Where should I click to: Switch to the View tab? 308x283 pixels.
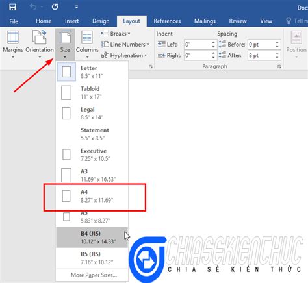[x=266, y=21]
